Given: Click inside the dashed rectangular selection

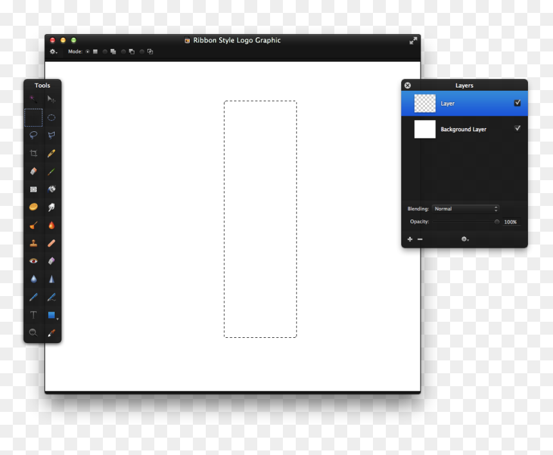Looking at the screenshot, I should pyautogui.click(x=260, y=219).
